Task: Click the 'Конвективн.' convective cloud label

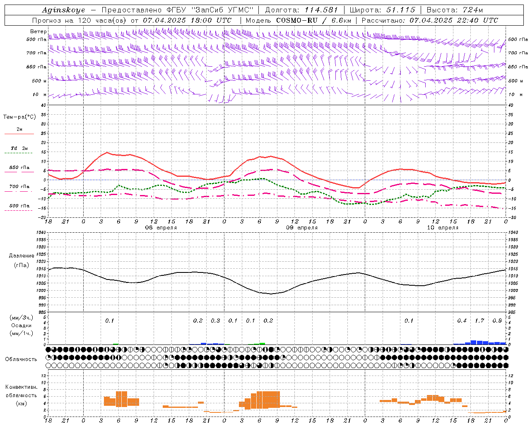Action: tap(22, 387)
